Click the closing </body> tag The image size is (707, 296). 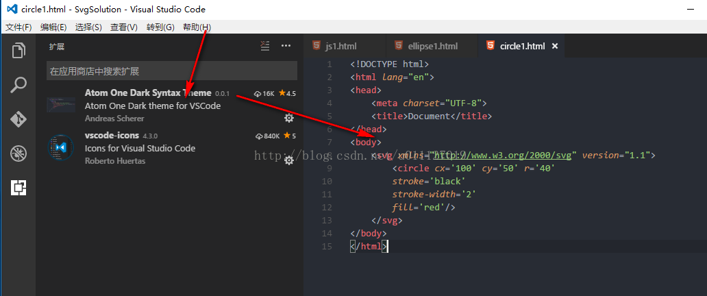click(369, 234)
